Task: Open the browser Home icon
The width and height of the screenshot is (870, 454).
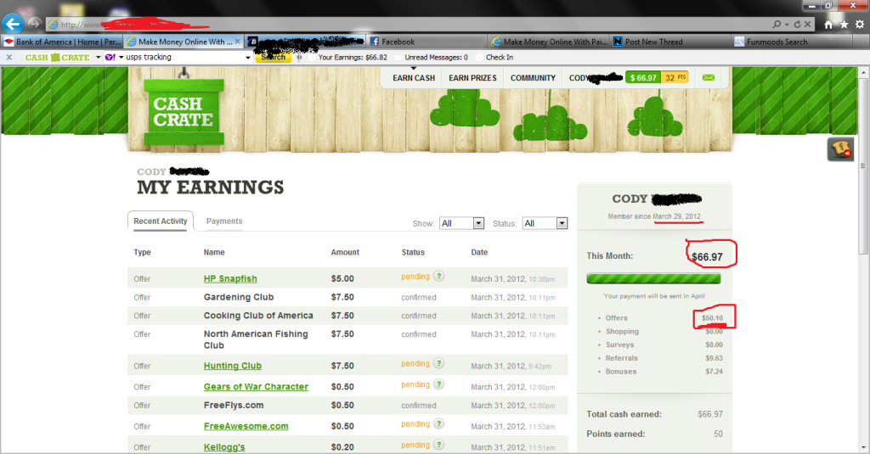Action: (x=828, y=25)
